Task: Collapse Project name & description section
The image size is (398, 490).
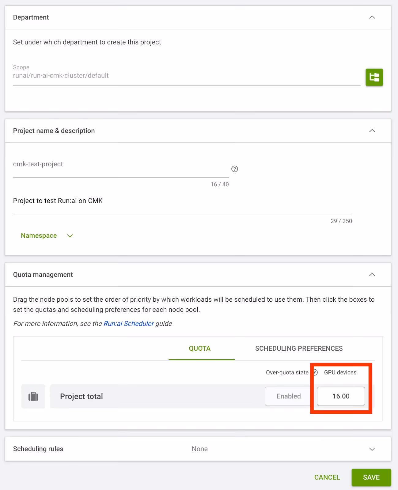Action: [372, 131]
